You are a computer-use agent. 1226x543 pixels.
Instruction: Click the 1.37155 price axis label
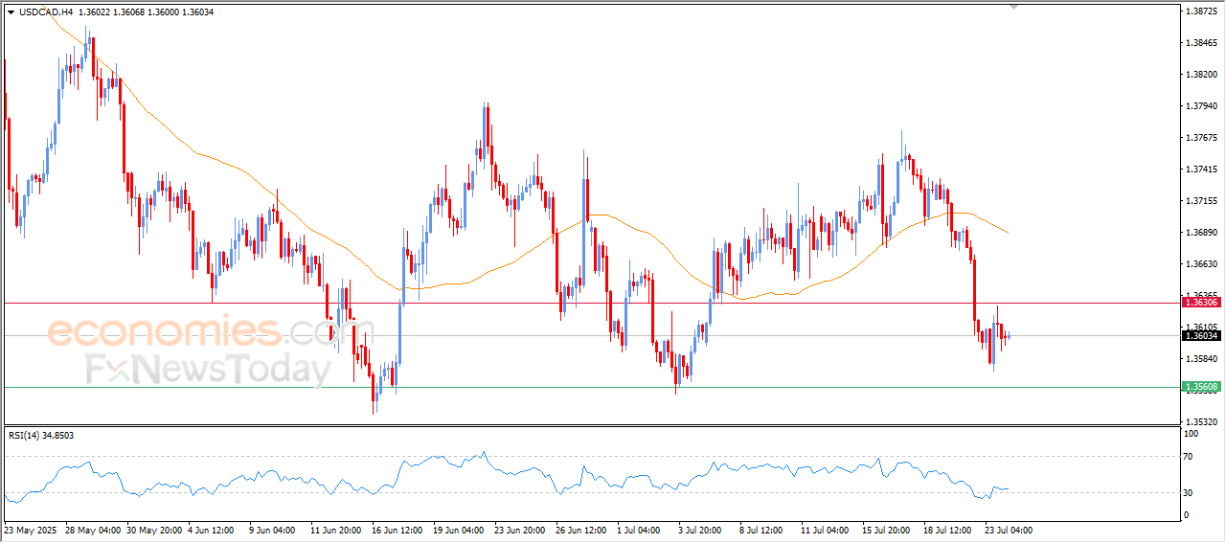click(x=1201, y=201)
